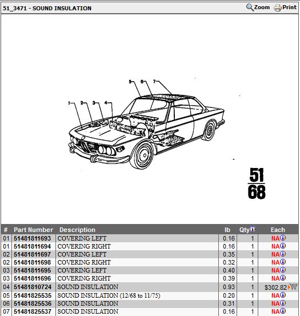Click the Zoom text label

262,7
